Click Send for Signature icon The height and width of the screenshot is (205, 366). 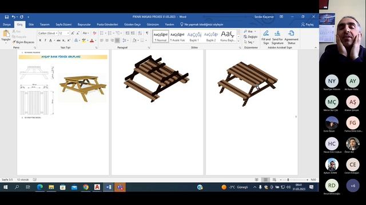click(x=277, y=37)
